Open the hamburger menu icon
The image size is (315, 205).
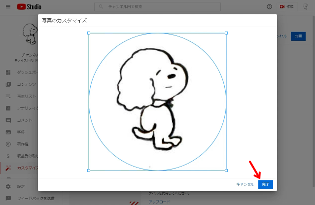tap(8, 7)
